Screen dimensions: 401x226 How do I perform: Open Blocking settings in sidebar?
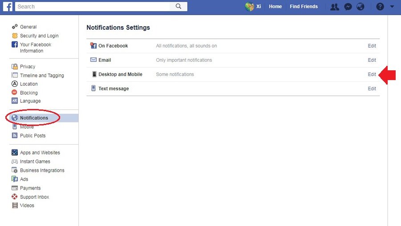point(29,93)
